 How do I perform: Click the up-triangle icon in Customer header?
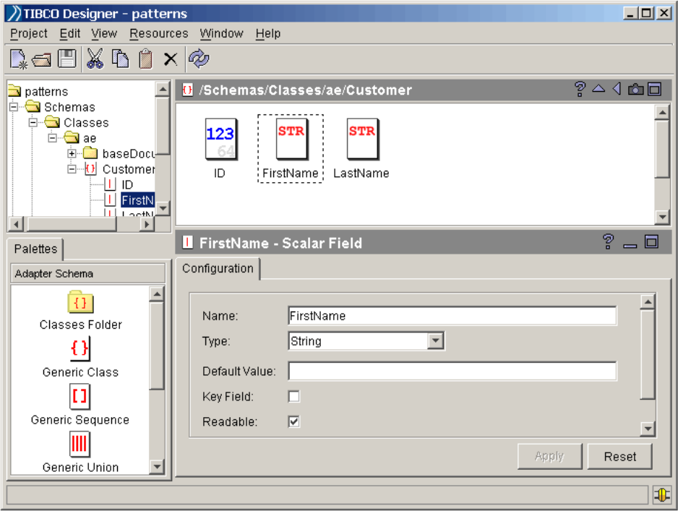[x=598, y=89]
